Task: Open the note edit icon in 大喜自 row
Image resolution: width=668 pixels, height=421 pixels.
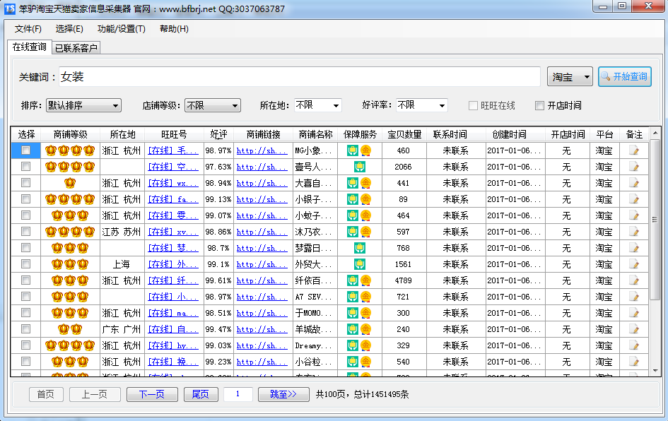Action: [634, 183]
